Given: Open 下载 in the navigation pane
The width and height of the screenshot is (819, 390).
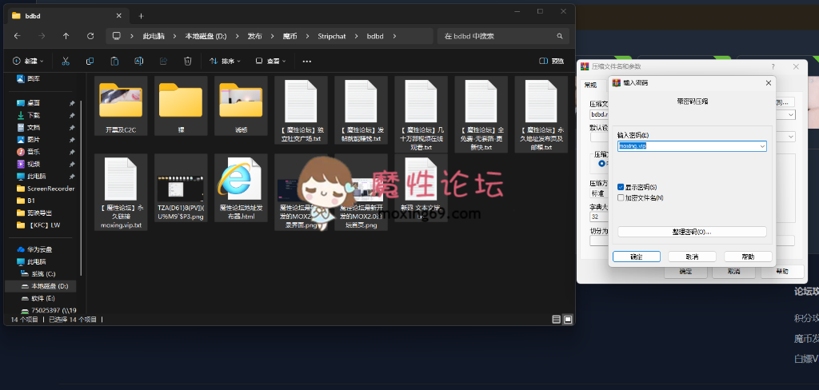Looking at the screenshot, I should tap(34, 115).
